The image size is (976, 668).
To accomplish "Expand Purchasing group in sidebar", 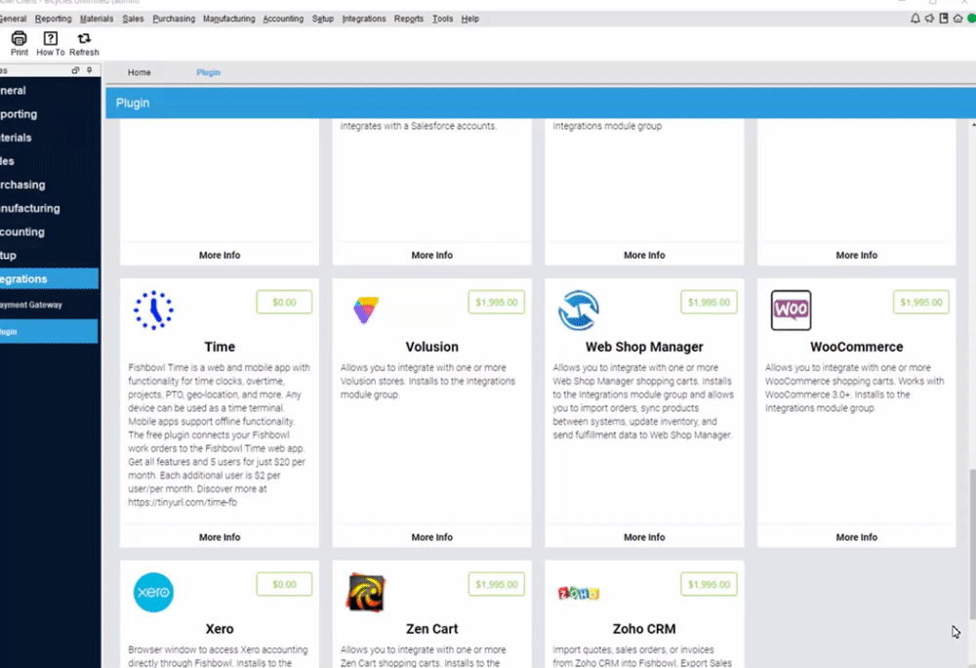I will [x=49, y=185].
